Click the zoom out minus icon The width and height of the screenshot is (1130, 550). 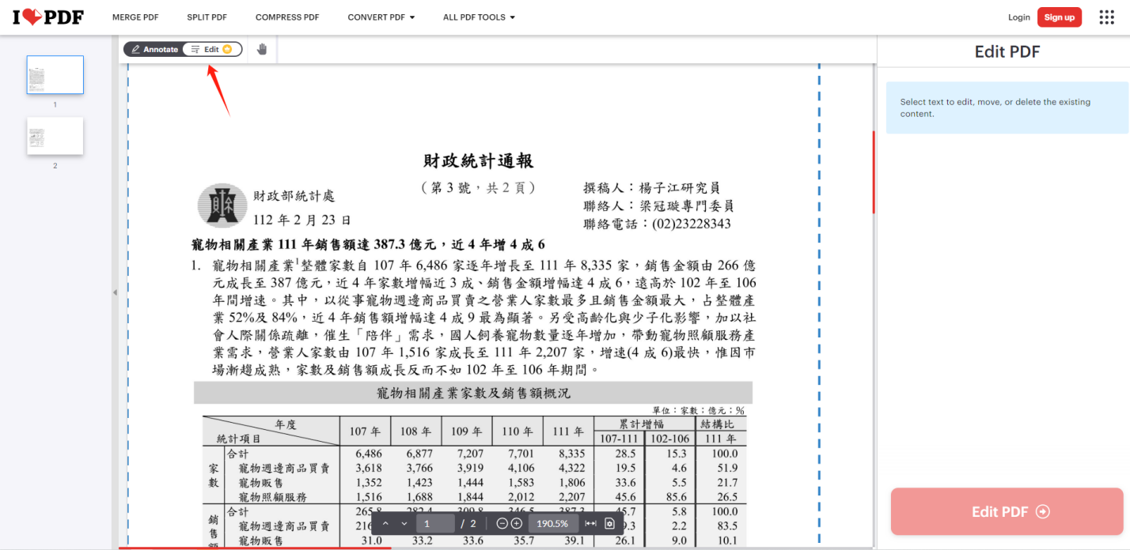coord(502,523)
